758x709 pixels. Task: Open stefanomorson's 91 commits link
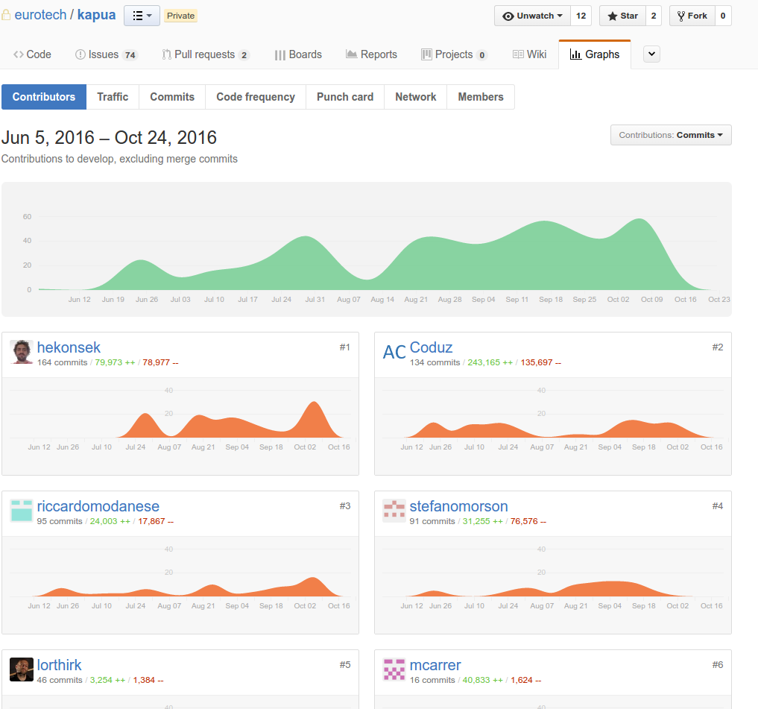click(432, 521)
